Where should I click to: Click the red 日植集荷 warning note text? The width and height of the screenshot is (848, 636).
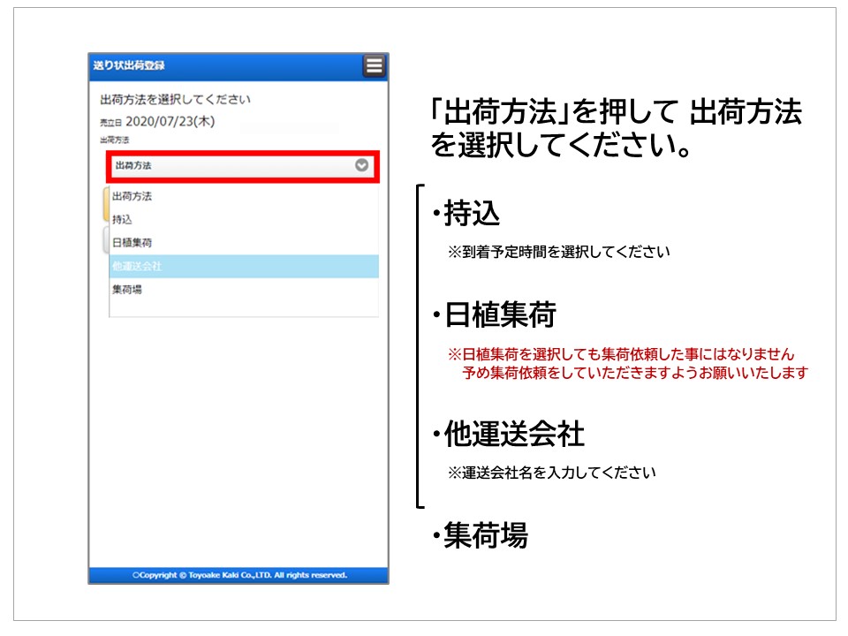pyautogui.click(x=627, y=363)
